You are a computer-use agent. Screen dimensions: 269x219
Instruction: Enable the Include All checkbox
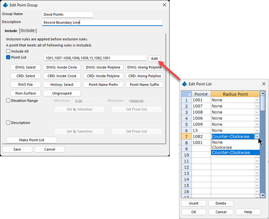pos(8,51)
